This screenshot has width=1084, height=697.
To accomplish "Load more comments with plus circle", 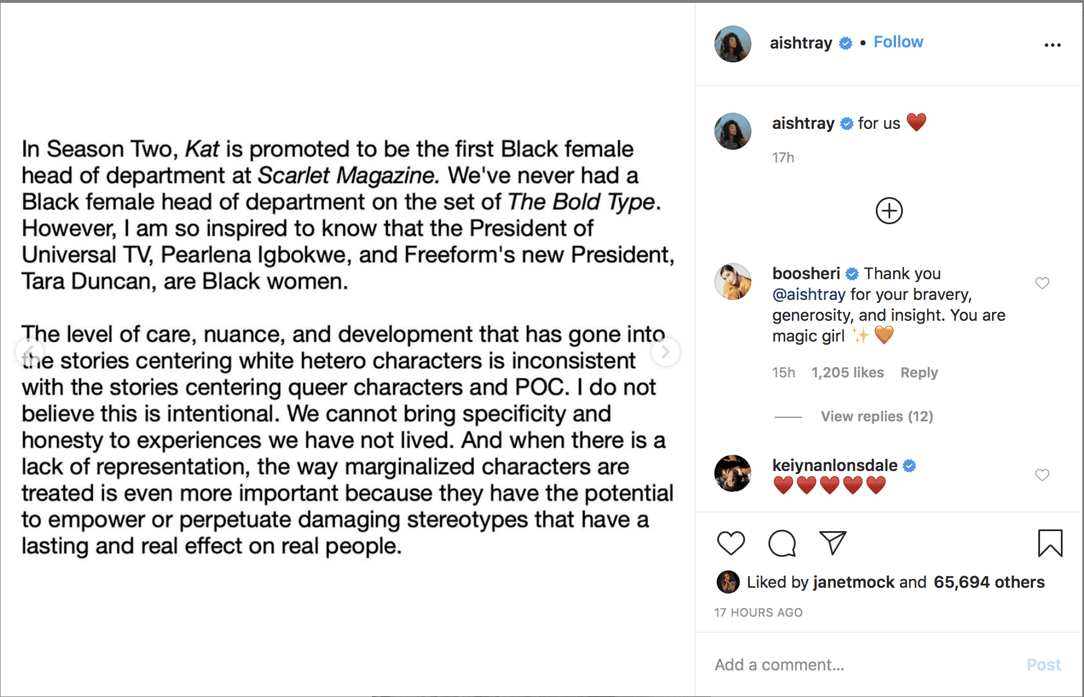I will click(x=889, y=211).
